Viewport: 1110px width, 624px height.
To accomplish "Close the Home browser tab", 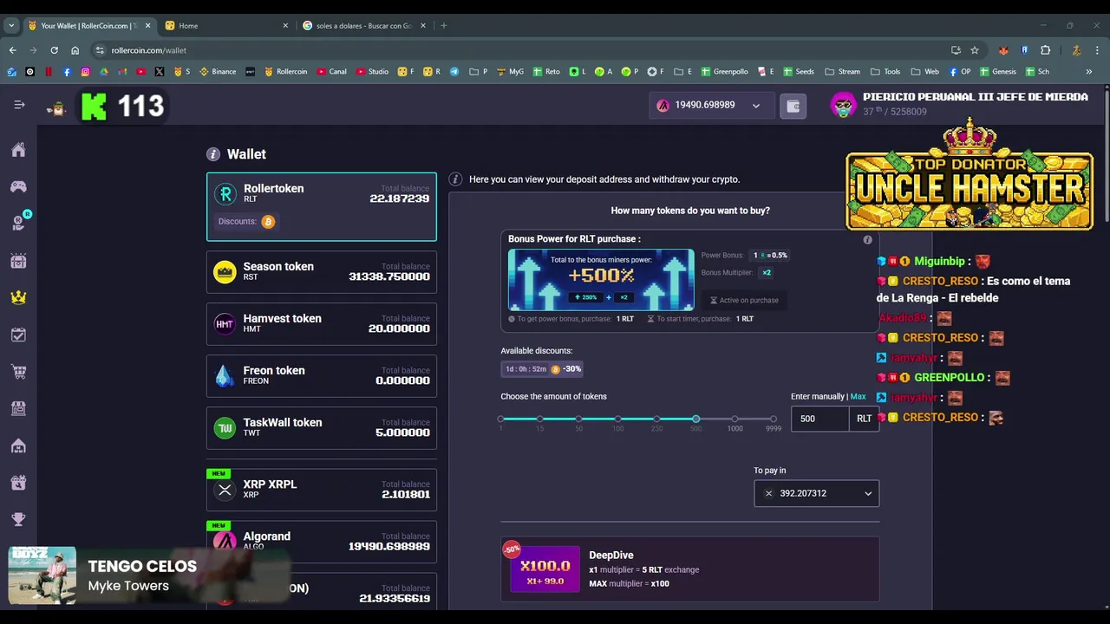I will (285, 25).
